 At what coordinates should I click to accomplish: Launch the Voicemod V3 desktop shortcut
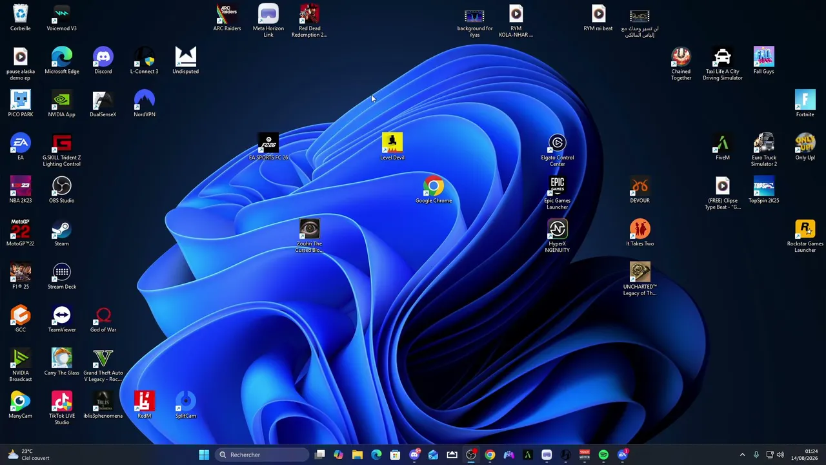(x=62, y=18)
